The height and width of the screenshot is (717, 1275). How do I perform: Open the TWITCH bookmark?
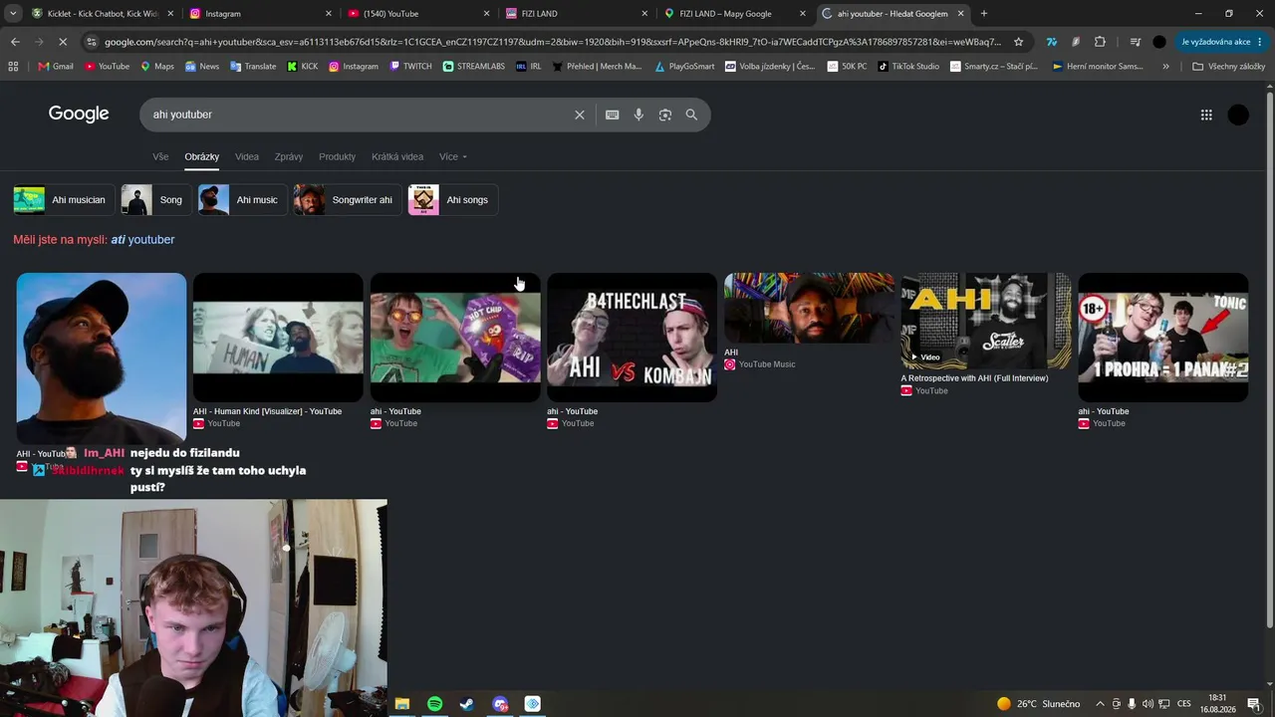pos(410,67)
